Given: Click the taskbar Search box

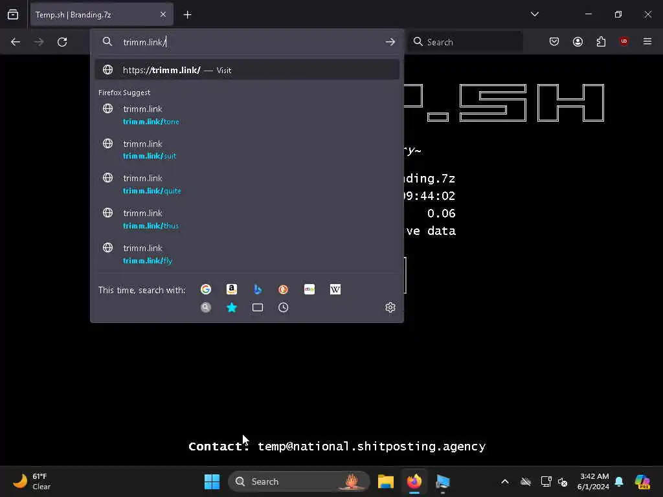Looking at the screenshot, I should coord(299,481).
